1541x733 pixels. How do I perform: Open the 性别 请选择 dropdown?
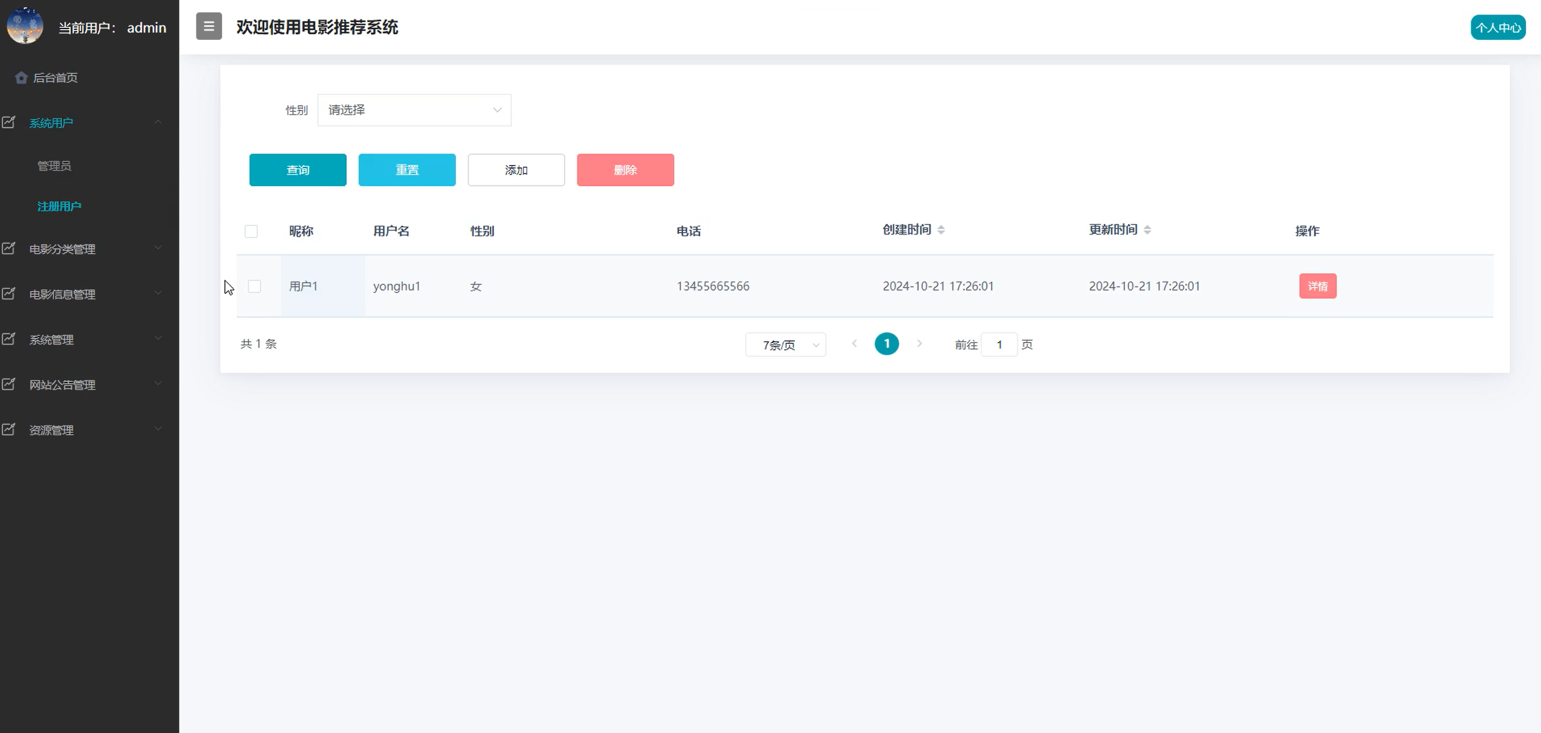[414, 110]
